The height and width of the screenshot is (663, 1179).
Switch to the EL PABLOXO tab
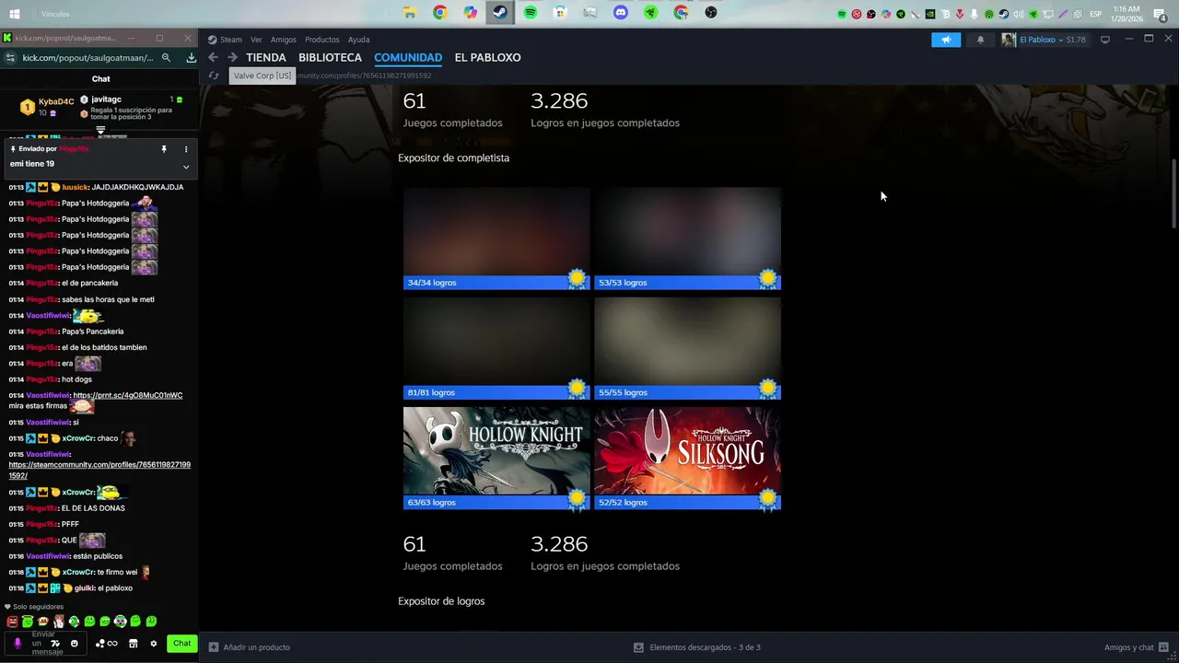click(x=487, y=57)
